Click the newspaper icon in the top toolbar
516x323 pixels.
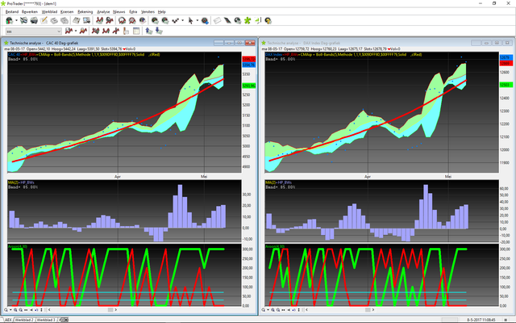coord(77,21)
